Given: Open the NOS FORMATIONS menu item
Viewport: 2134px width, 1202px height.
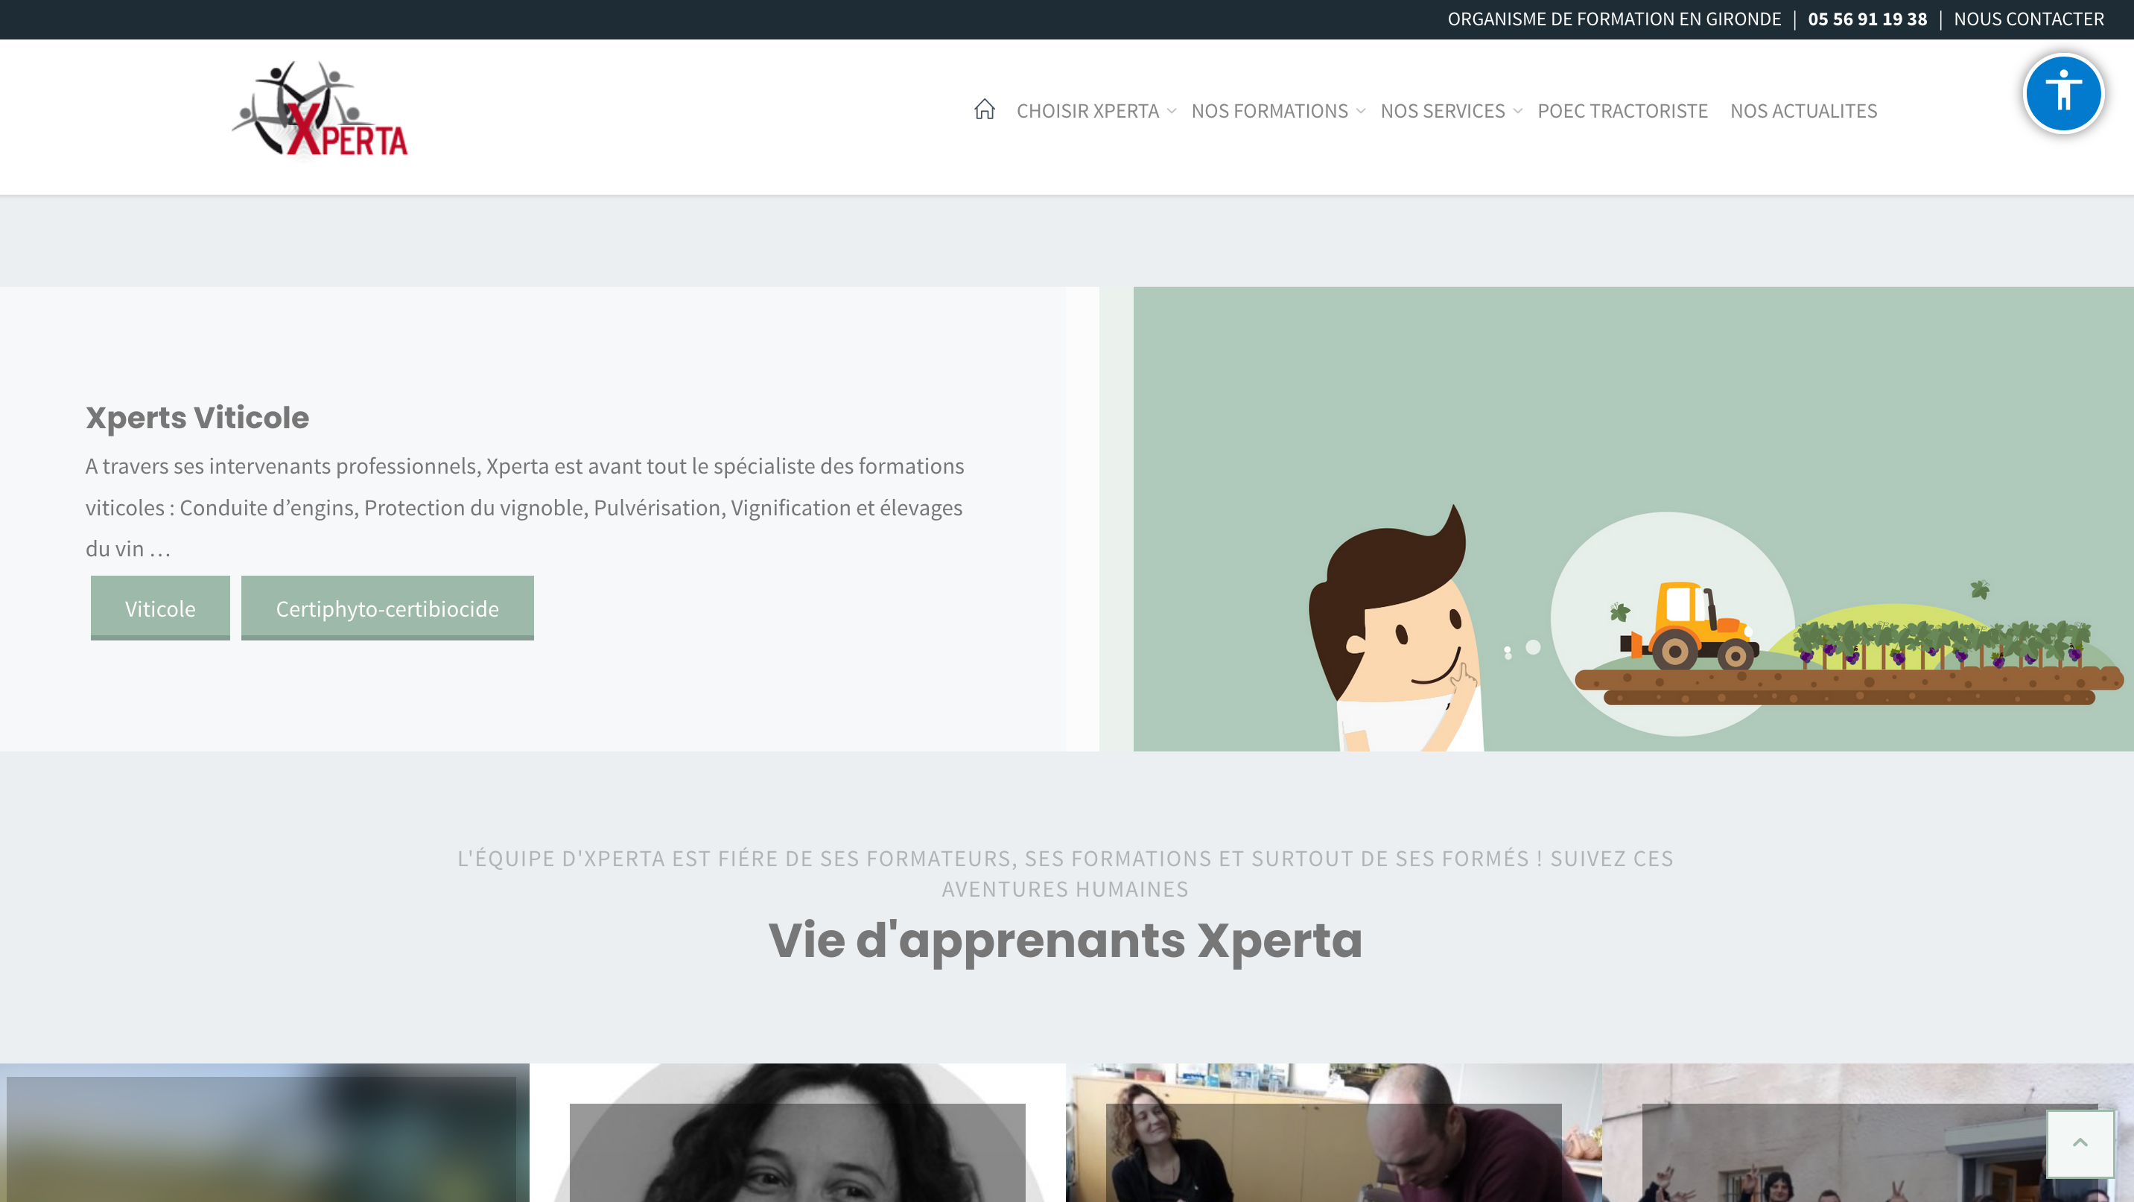Looking at the screenshot, I should pyautogui.click(x=1269, y=111).
